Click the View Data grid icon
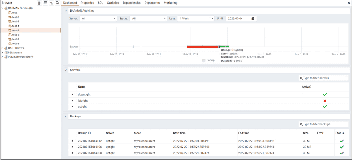Image resolution: width=352 pixels, height=160 pixels. click(x=45, y=3)
